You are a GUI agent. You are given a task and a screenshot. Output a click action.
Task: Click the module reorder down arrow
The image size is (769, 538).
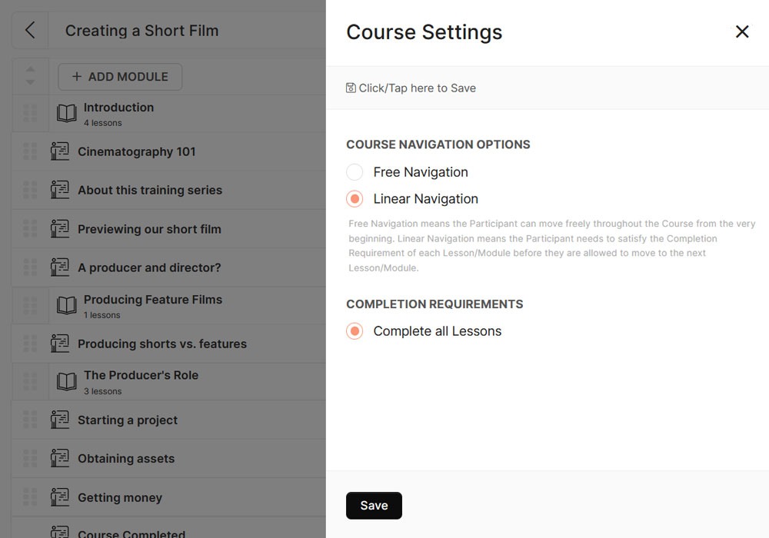[x=30, y=82]
